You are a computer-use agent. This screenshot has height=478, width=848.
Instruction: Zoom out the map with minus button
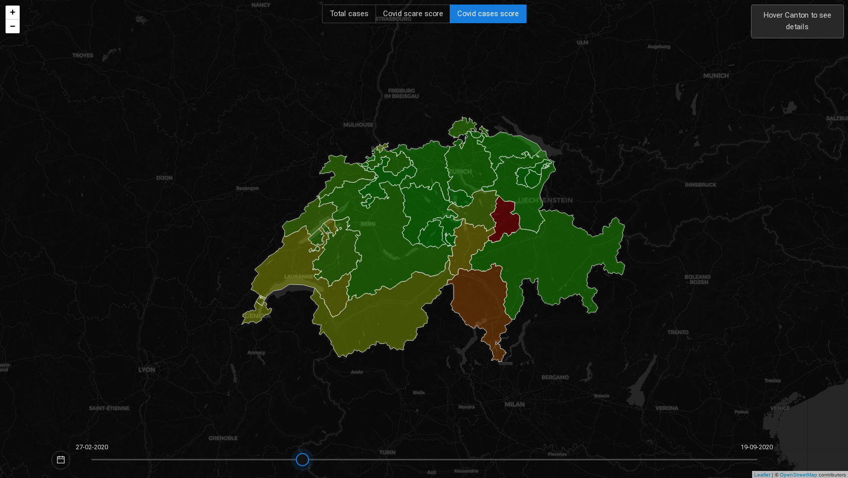pyautogui.click(x=13, y=26)
